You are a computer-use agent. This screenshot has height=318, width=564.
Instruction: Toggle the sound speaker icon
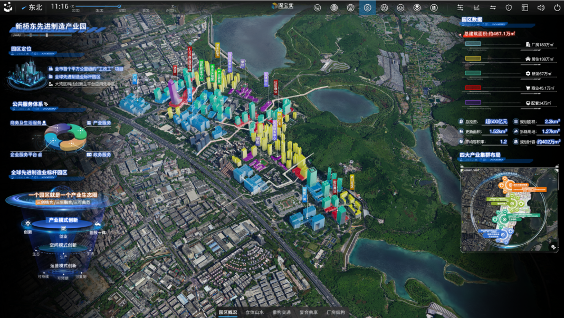point(541,8)
